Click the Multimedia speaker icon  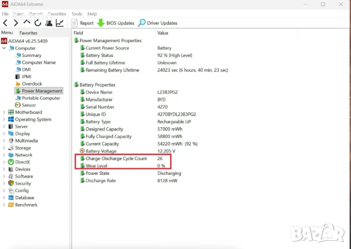pos(11,141)
